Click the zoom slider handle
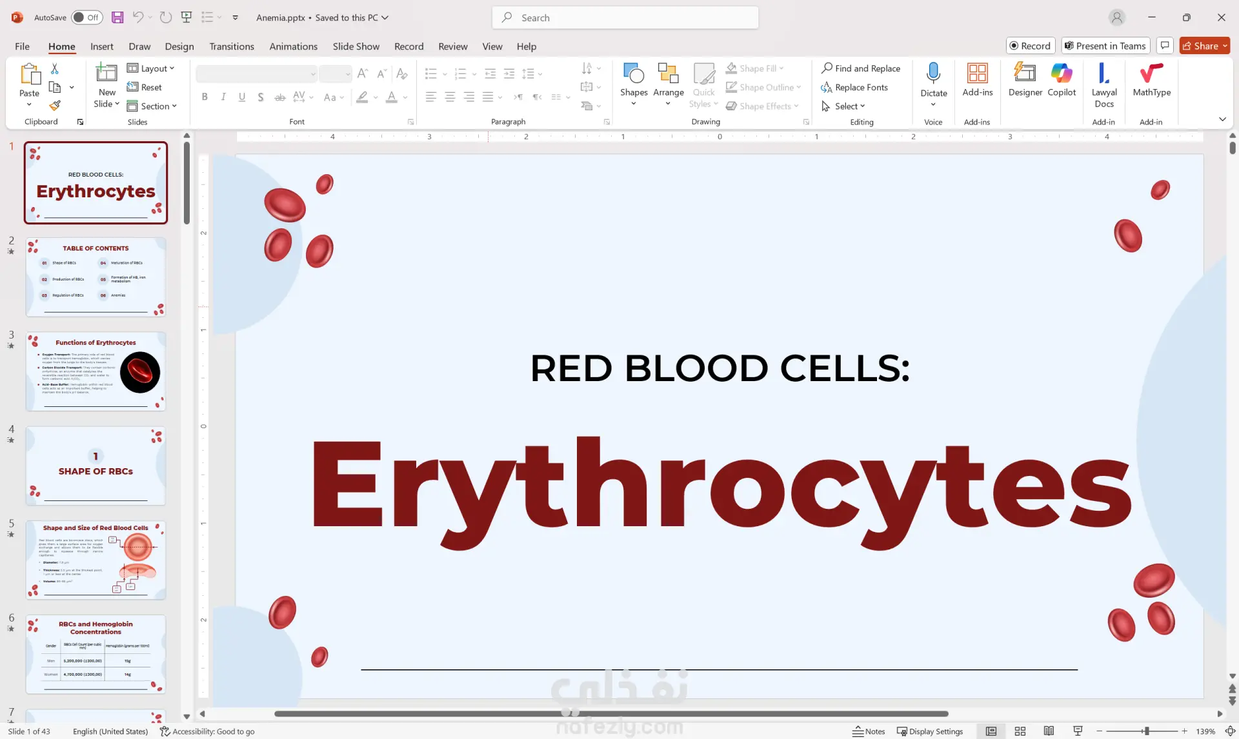 [1146, 731]
